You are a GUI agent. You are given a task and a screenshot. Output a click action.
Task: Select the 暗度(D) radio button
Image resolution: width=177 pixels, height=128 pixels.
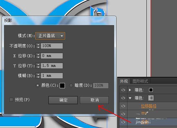(x=71, y=85)
